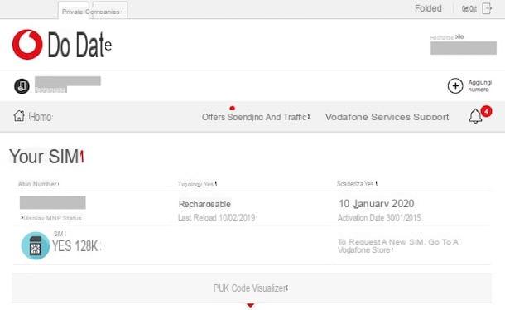The height and width of the screenshot is (310, 505).
Task: Open the Private tab
Action: (73, 12)
